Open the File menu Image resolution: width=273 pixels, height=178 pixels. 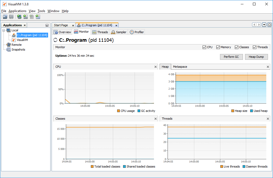click(x=4, y=11)
